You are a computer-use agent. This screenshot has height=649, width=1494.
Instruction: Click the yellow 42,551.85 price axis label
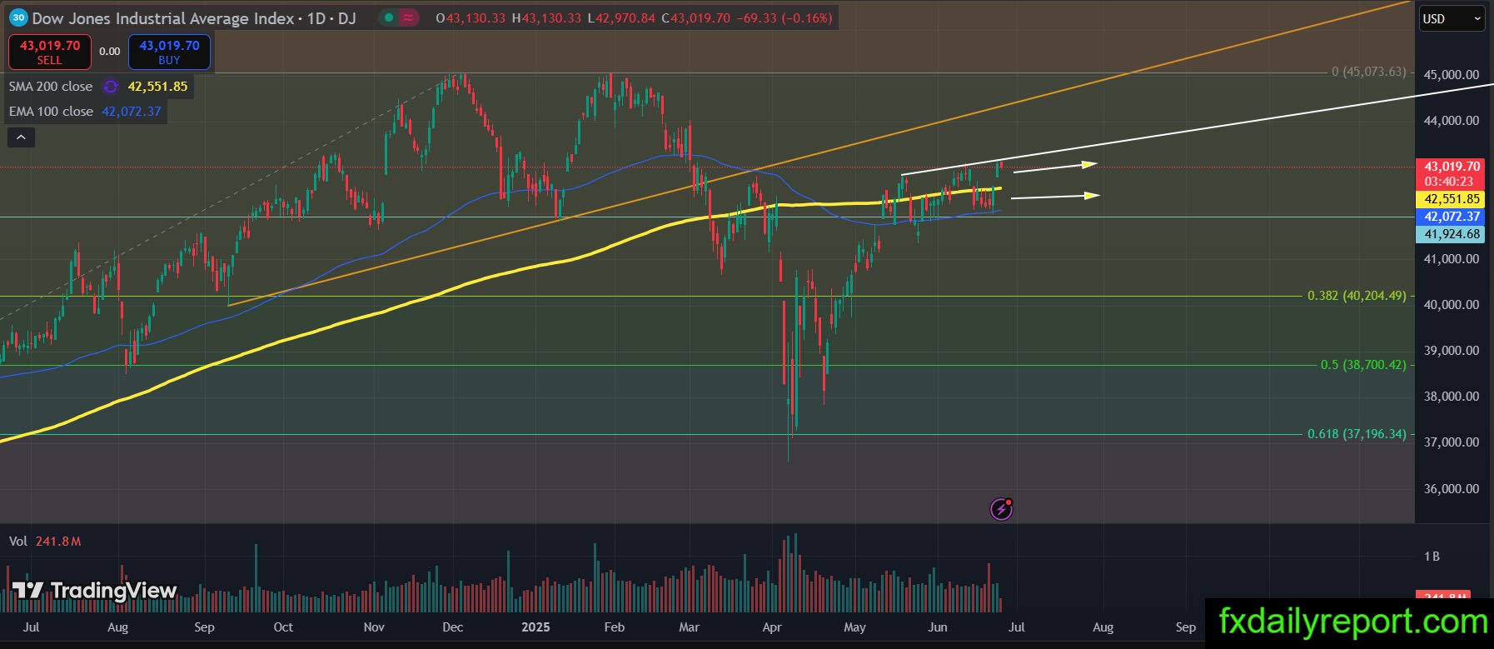point(1450,199)
